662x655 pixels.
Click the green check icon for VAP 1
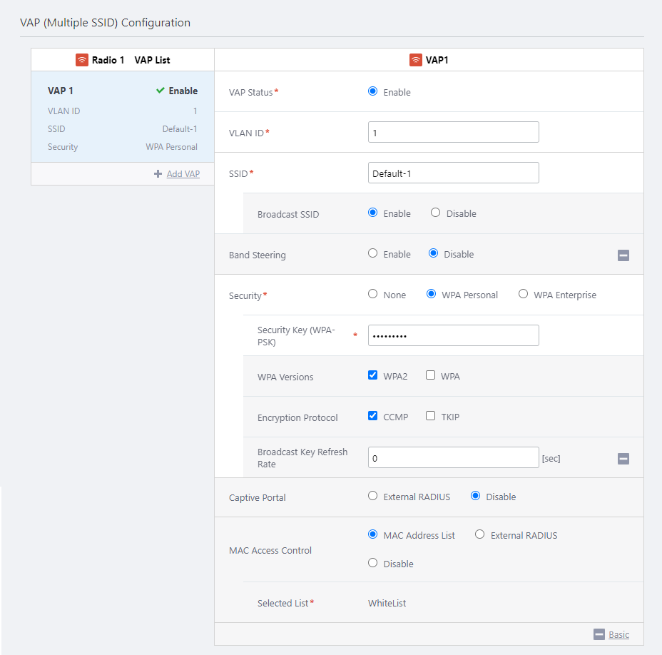(x=161, y=91)
